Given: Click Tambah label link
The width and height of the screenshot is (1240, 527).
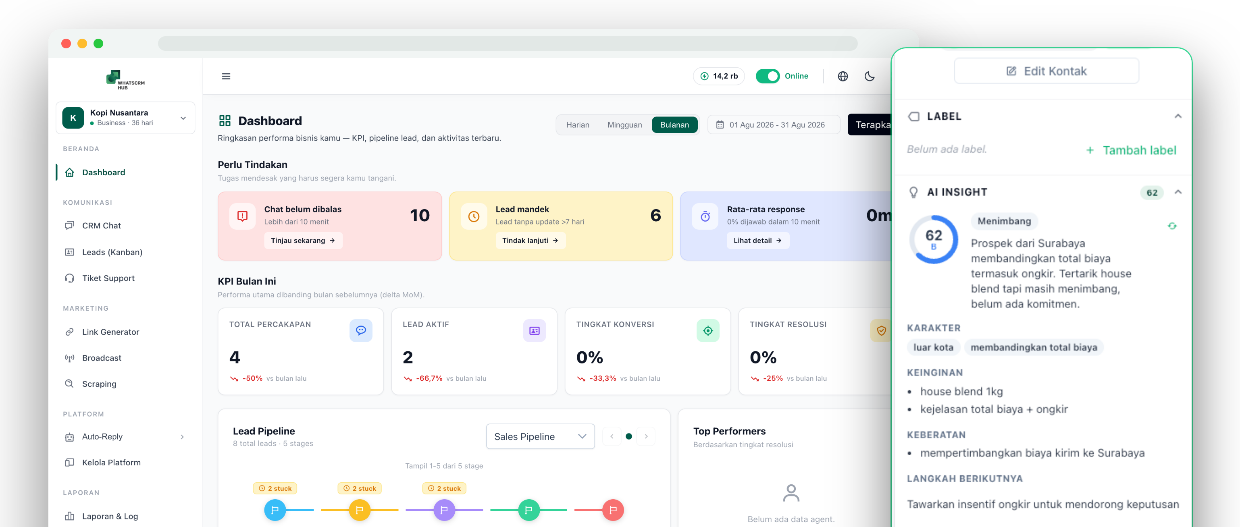Looking at the screenshot, I should pos(1131,150).
